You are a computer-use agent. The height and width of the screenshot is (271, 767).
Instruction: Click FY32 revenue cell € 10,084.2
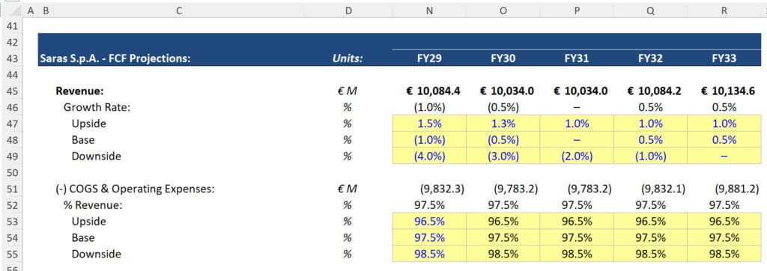click(x=651, y=91)
